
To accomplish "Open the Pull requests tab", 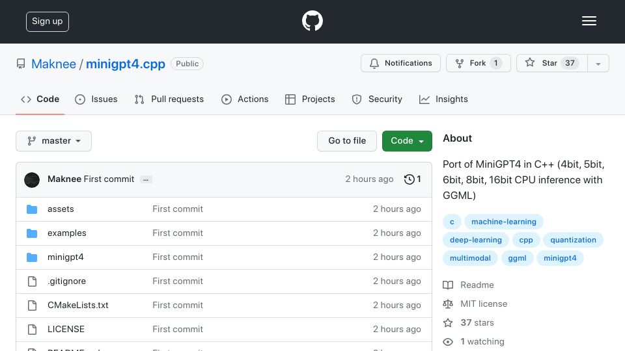I will coord(169,99).
